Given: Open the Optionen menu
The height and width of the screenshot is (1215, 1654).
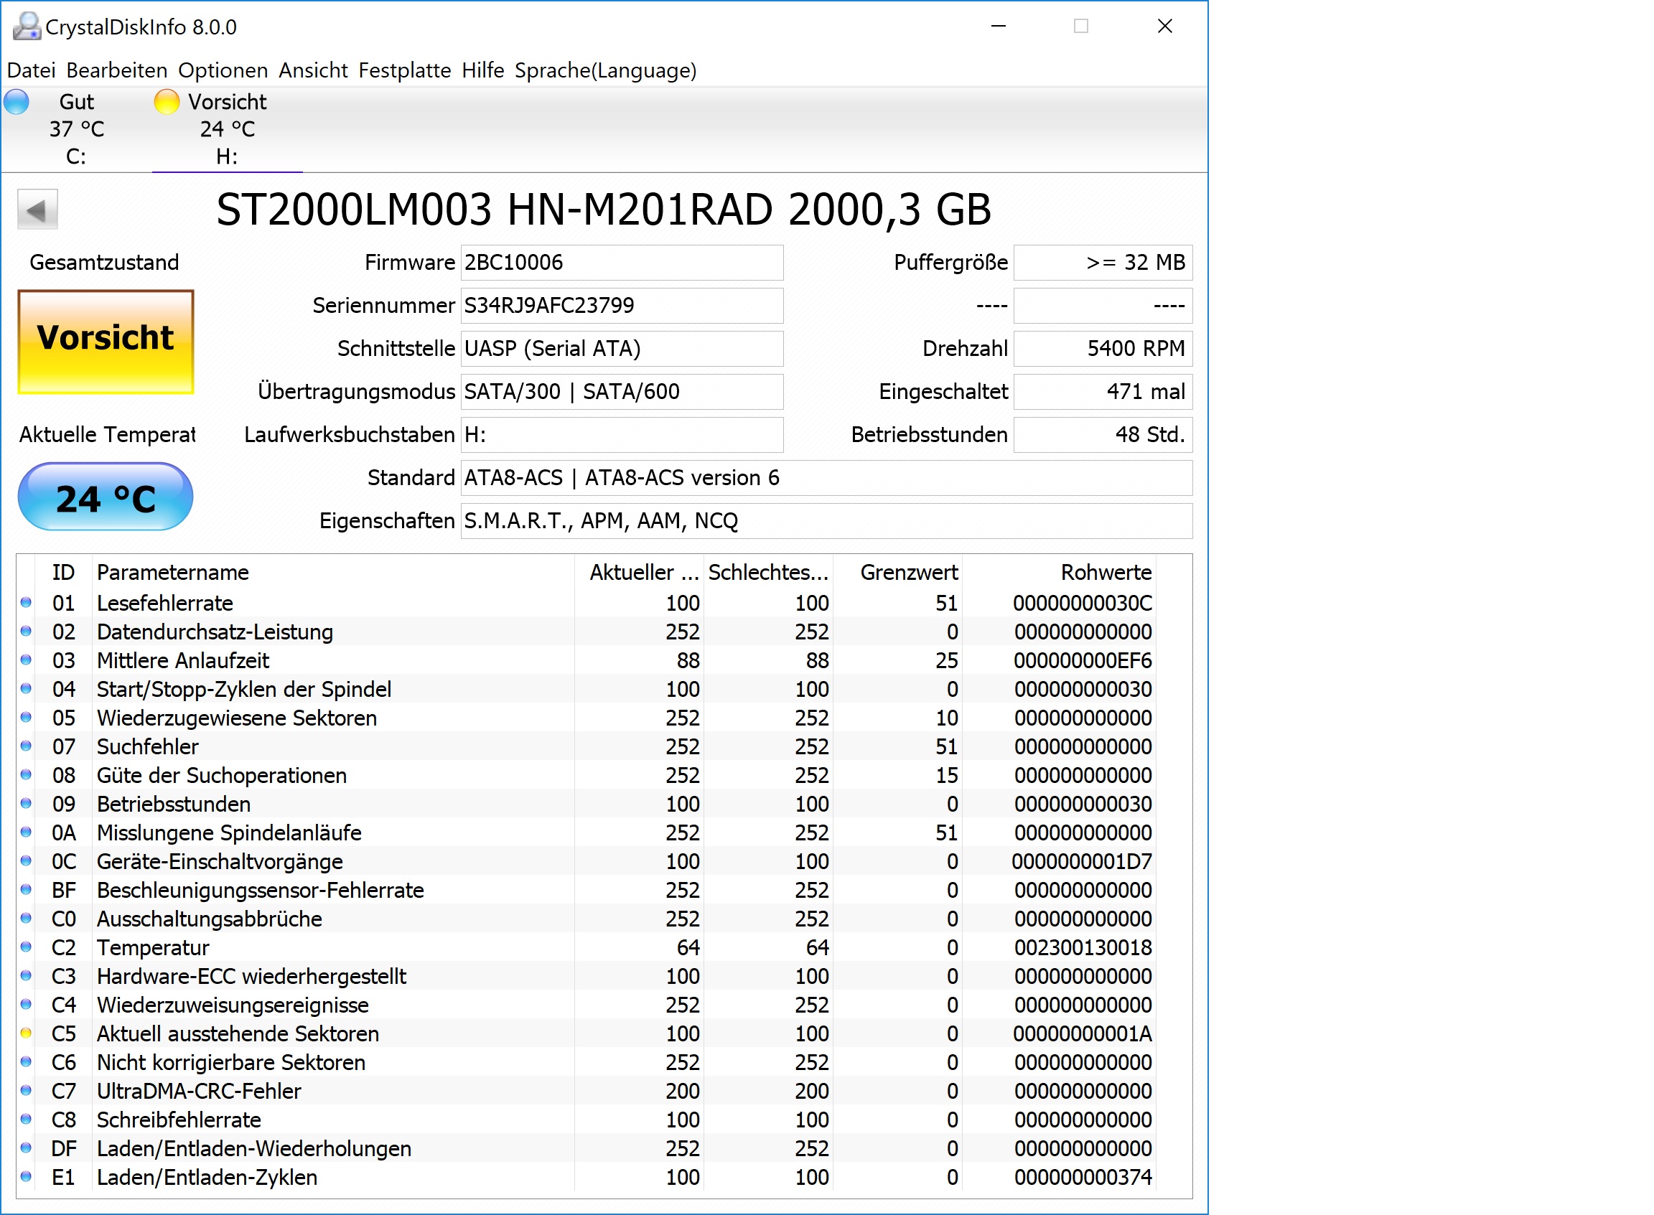Looking at the screenshot, I should pos(223,70).
